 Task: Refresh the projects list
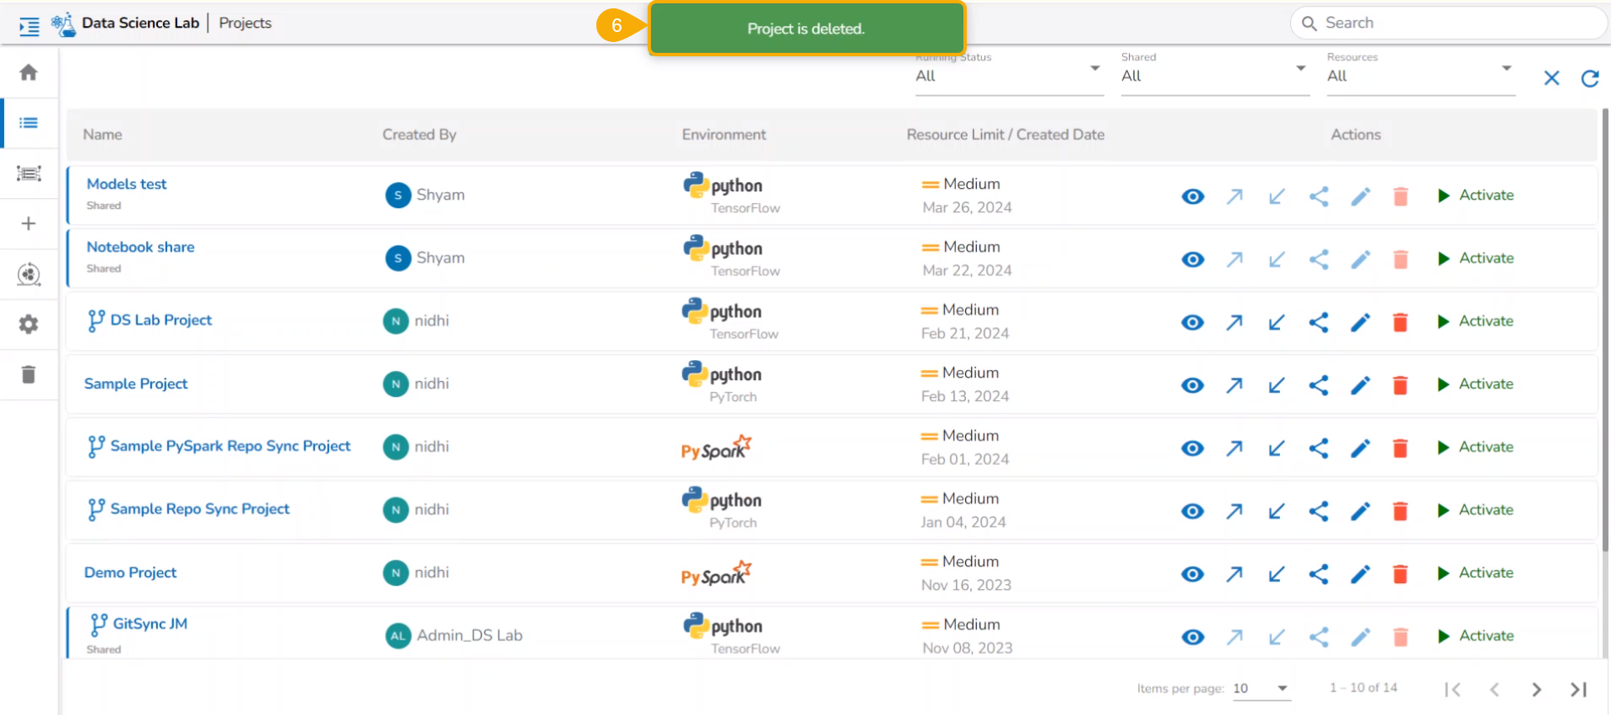[1589, 78]
